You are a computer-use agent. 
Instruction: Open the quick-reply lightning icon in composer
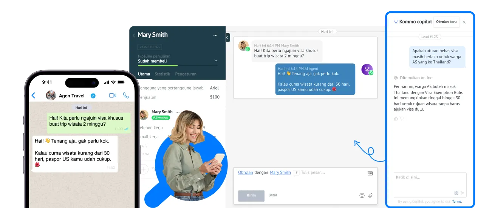click(297, 173)
